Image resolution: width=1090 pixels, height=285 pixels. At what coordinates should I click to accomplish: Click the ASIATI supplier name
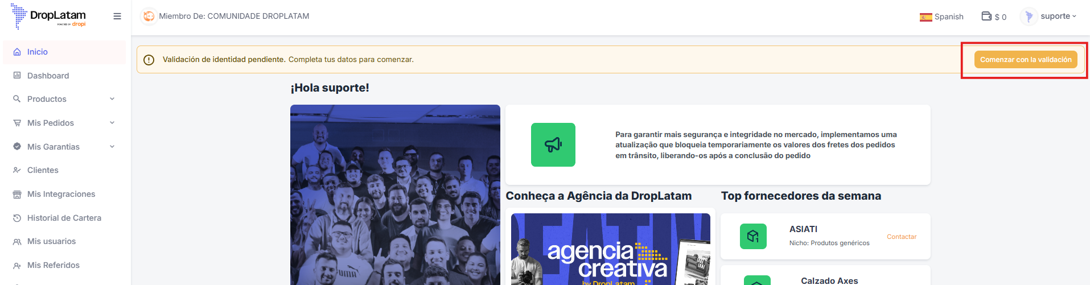pos(803,229)
